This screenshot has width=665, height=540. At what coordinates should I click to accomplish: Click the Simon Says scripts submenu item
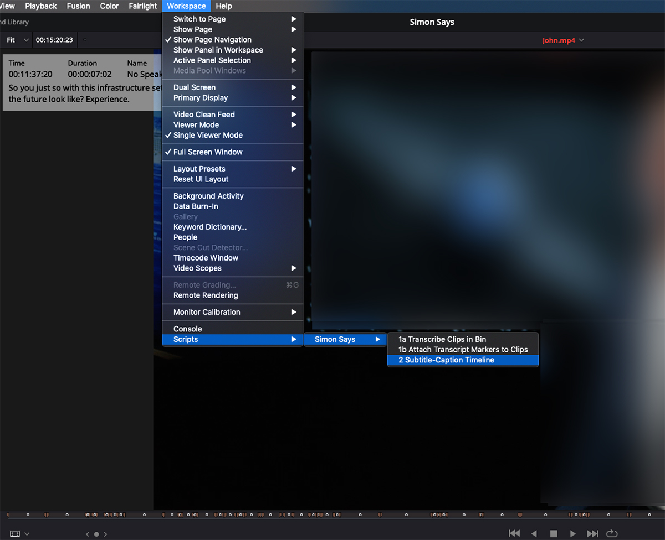pos(345,339)
